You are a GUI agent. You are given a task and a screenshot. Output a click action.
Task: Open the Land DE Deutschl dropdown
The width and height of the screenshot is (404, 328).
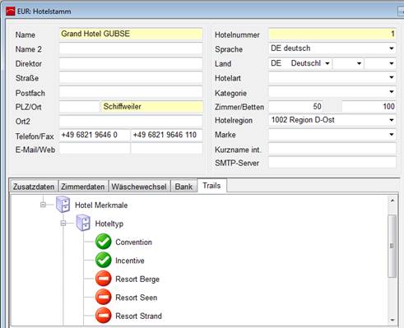(327, 63)
